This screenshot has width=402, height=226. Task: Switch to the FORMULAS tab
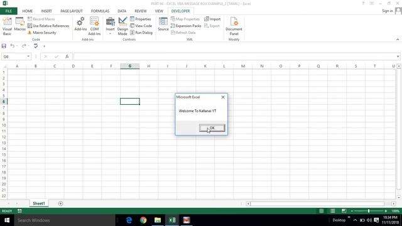coord(100,11)
